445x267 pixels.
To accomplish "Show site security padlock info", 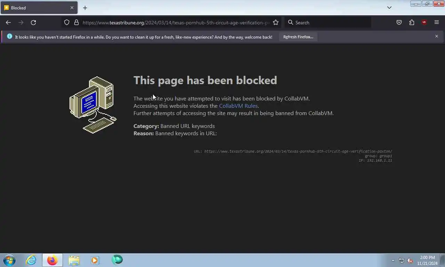I will click(76, 23).
